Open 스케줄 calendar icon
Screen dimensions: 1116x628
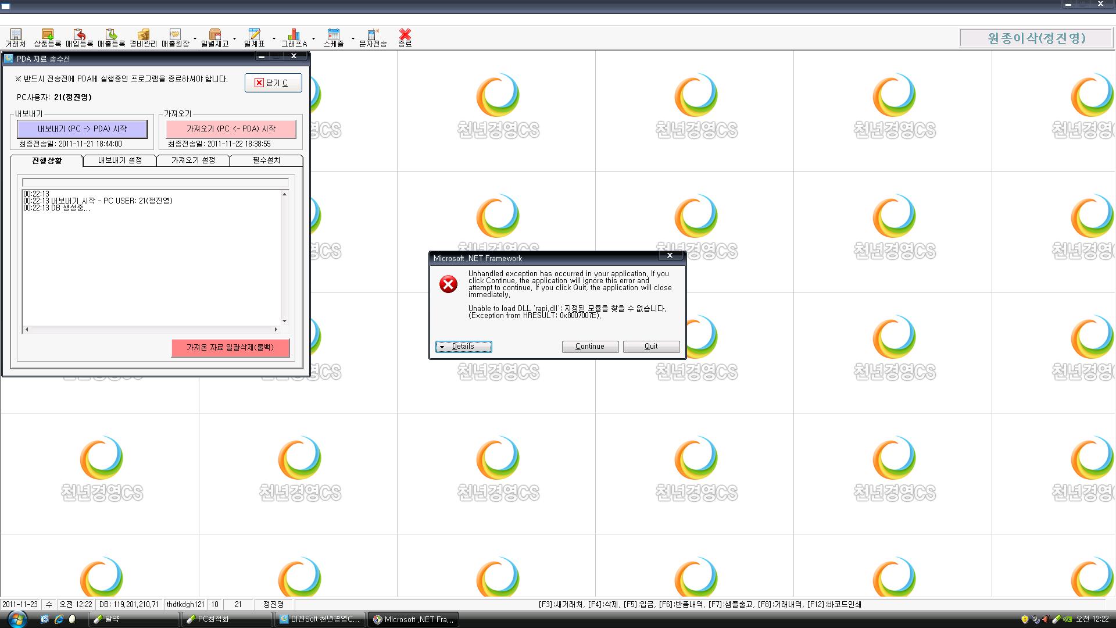tap(334, 38)
